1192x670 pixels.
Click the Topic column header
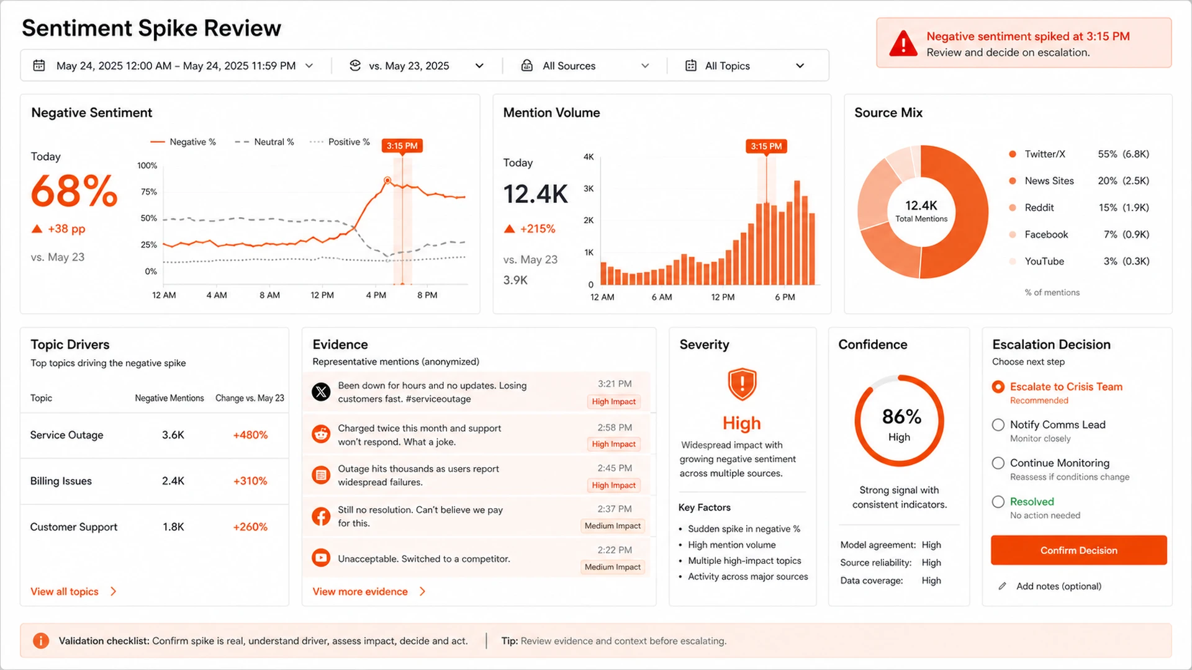(x=41, y=398)
